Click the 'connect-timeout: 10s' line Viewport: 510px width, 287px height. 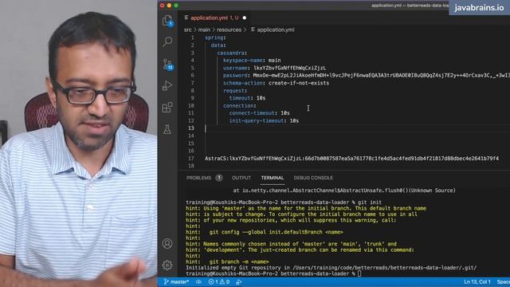click(x=259, y=113)
